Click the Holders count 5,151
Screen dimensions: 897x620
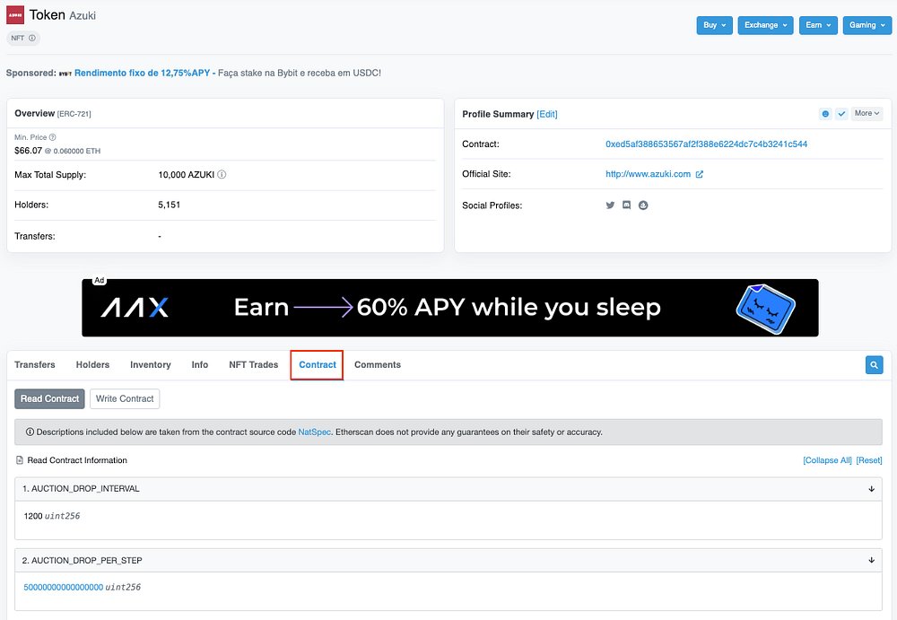coord(170,205)
